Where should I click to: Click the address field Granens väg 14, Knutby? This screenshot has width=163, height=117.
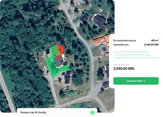pos(57,112)
